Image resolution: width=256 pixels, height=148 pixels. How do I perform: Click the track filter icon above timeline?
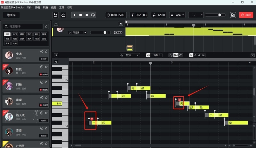point(121,24)
